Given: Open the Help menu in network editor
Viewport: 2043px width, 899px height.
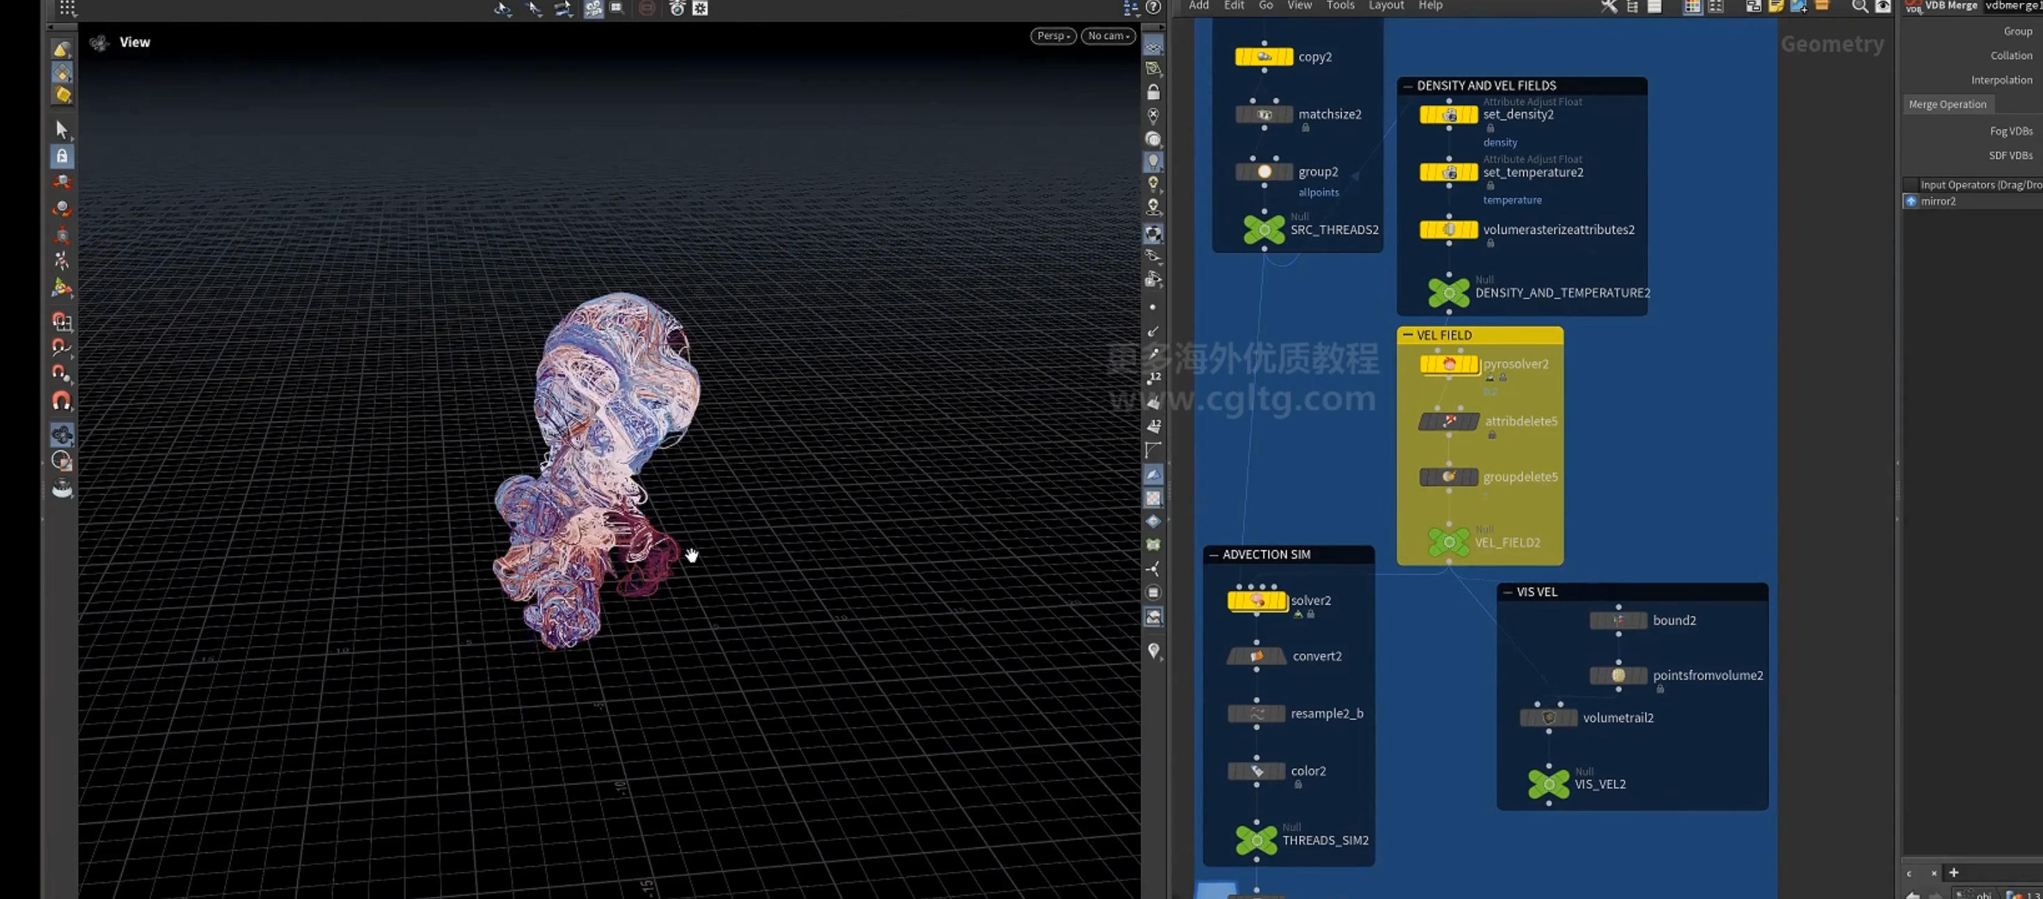Looking at the screenshot, I should tap(1430, 6).
